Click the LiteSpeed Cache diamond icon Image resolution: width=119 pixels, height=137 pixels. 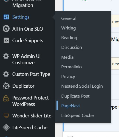6,127
